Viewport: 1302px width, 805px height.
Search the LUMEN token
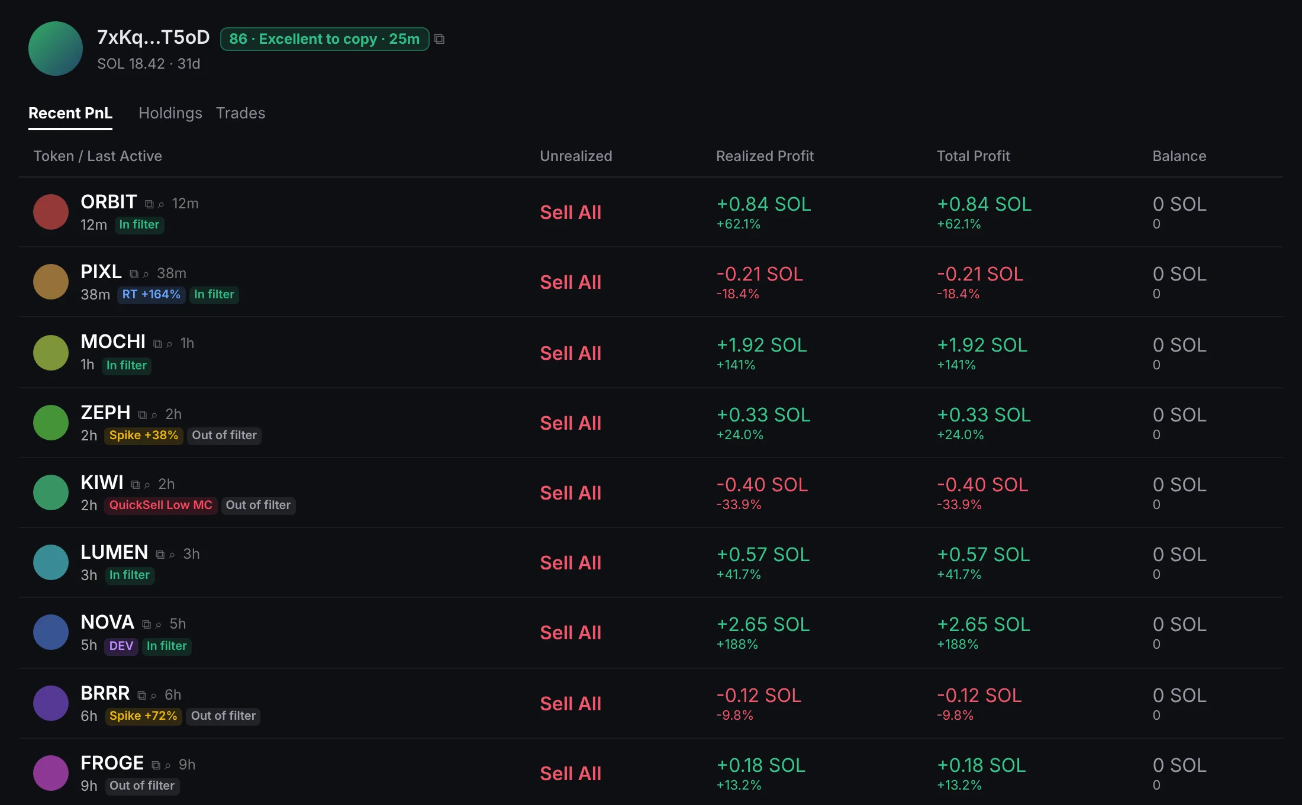172,555
